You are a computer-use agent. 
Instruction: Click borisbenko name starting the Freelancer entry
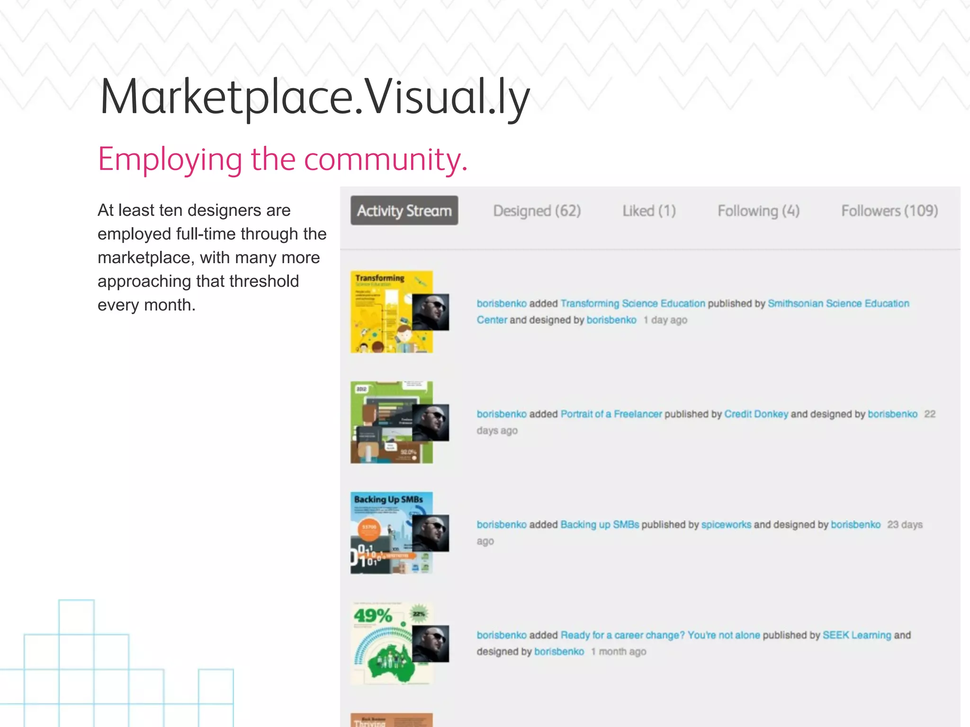coord(502,414)
